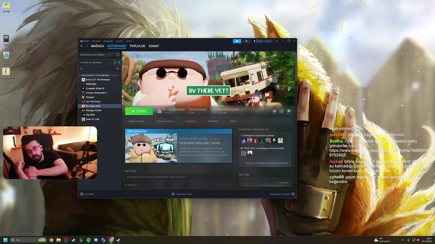This screenshot has height=244, width=435.
Task: Select Storage Hunter in the library list
Action: [93, 110]
